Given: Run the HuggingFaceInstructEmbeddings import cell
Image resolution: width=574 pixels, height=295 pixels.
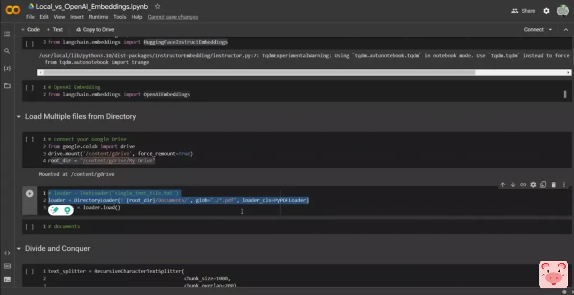Looking at the screenshot, I should click(30, 44).
